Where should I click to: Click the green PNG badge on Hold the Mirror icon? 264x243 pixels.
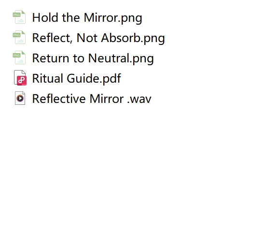(x=17, y=15)
